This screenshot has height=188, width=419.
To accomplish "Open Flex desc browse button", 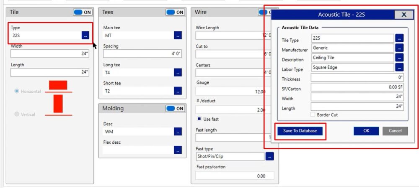I will pyautogui.click(x=178, y=150).
